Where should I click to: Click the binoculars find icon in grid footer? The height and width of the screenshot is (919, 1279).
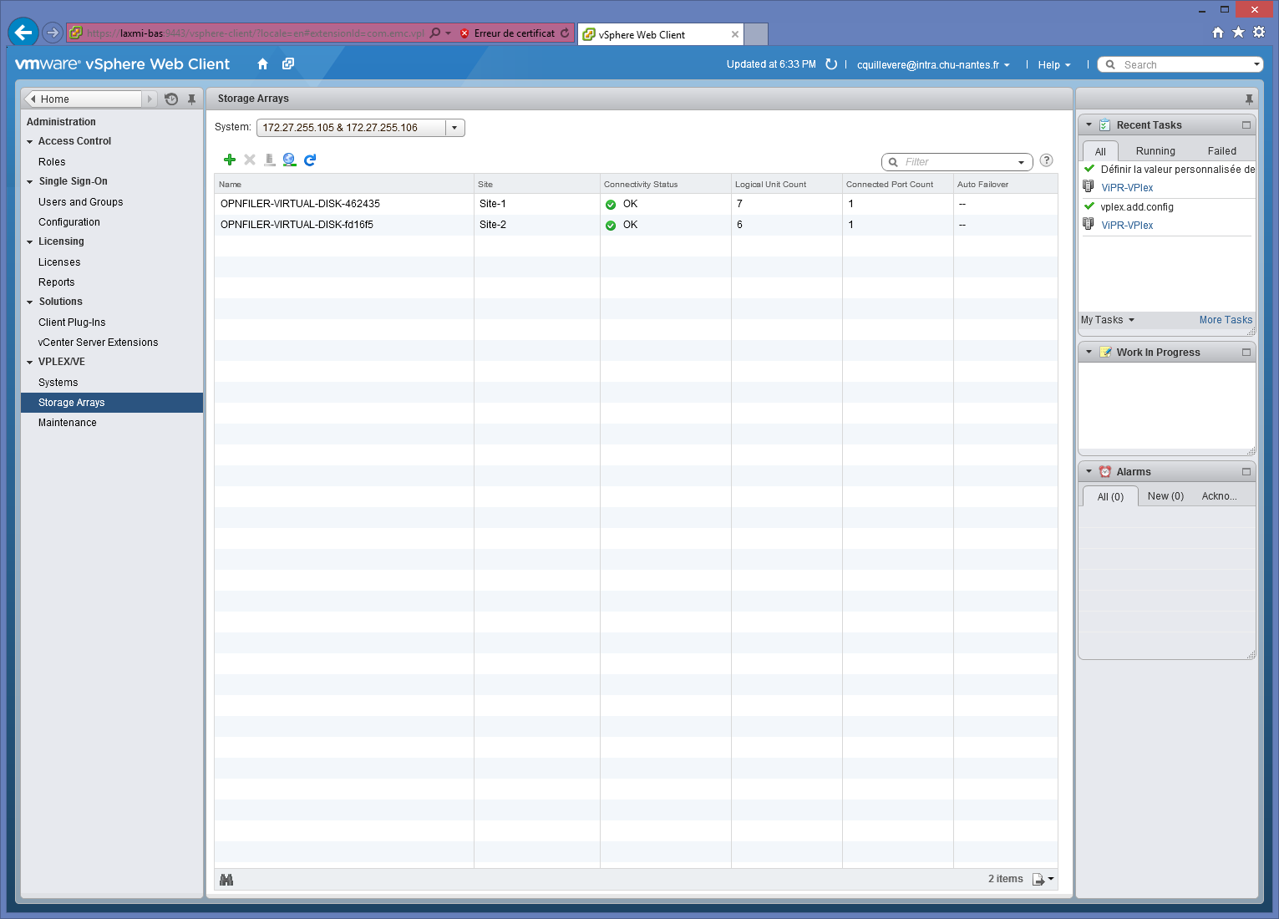click(226, 880)
